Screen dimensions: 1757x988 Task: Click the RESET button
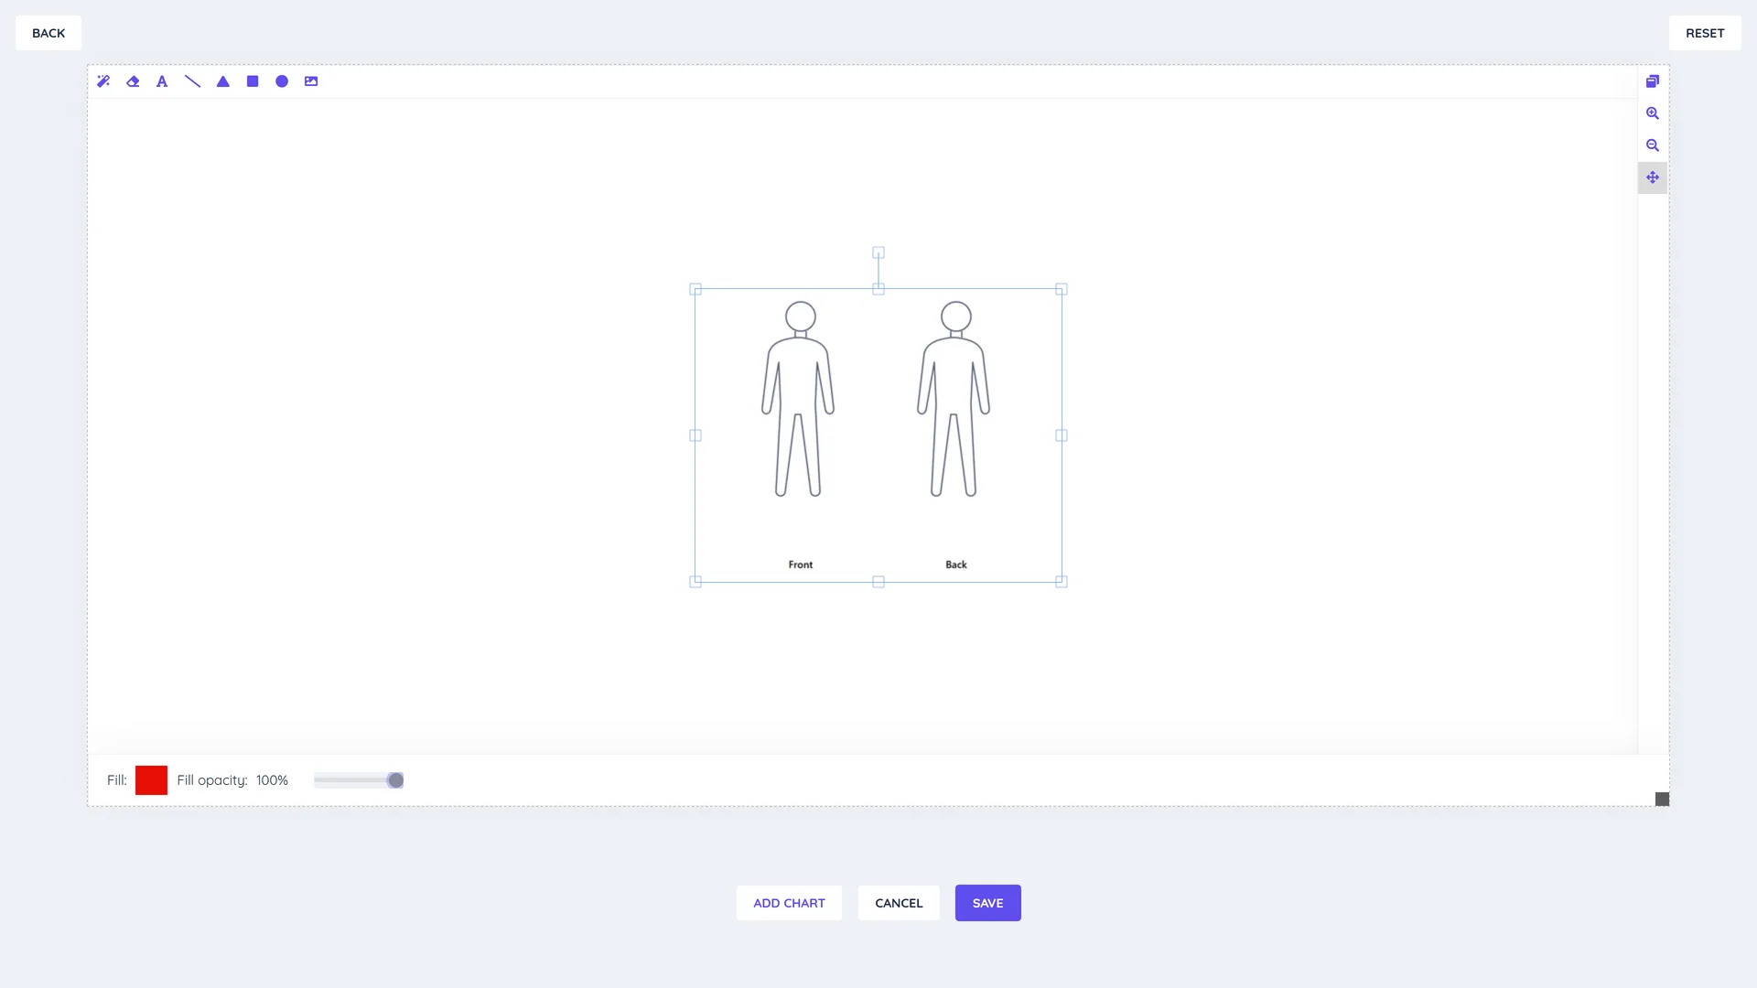1705,33
